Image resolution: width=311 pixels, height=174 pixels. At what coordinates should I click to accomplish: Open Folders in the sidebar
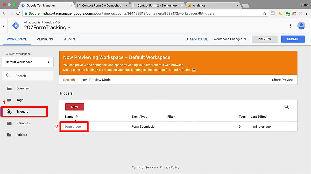(x=22, y=135)
